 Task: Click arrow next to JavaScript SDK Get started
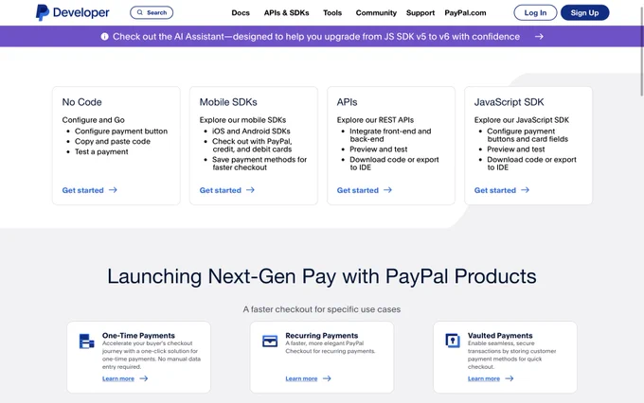click(525, 190)
